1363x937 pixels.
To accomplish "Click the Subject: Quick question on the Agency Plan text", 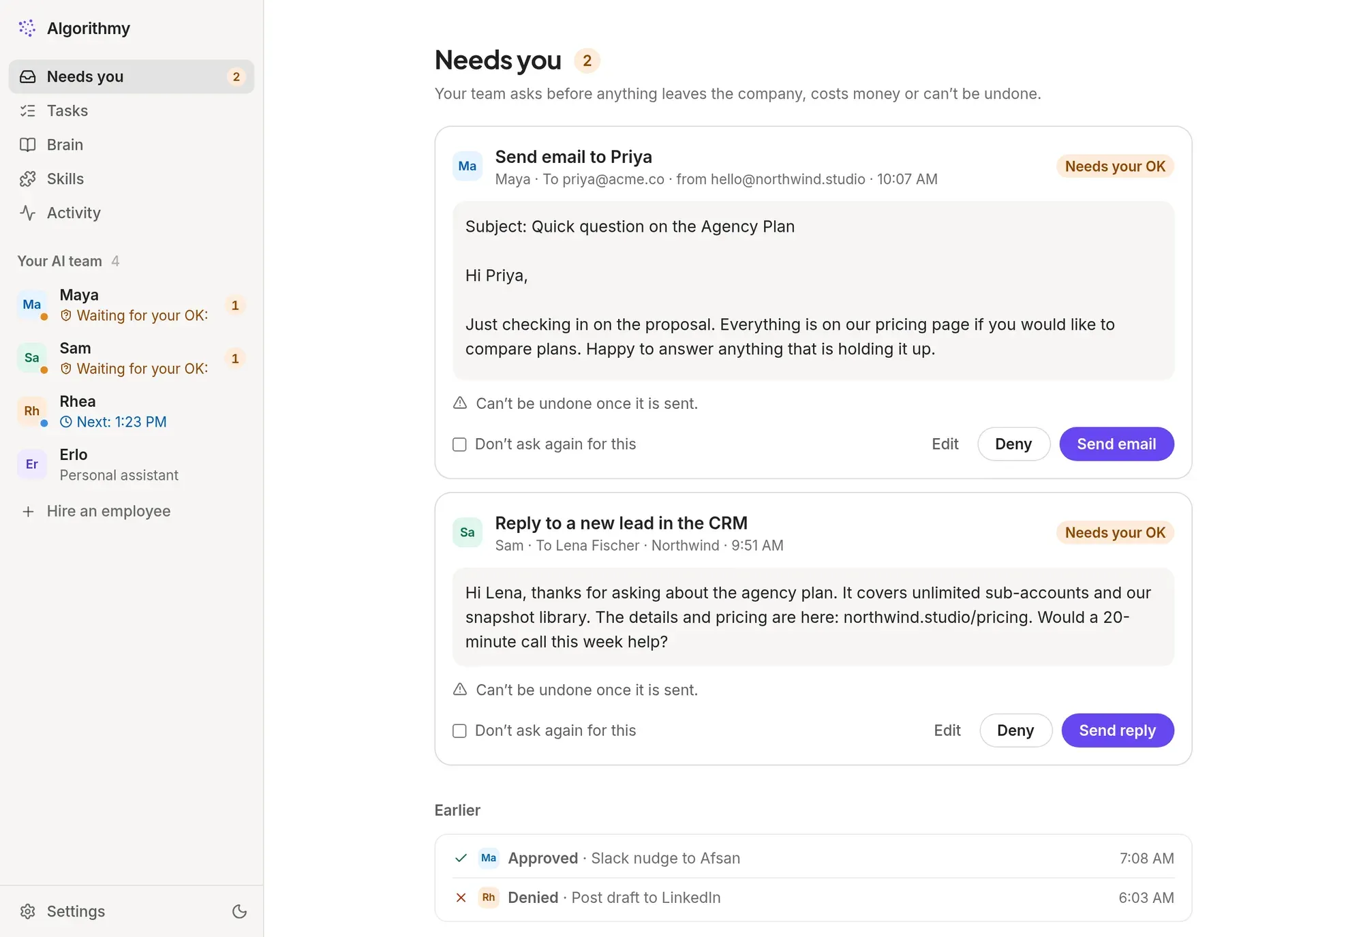I will tap(630, 226).
